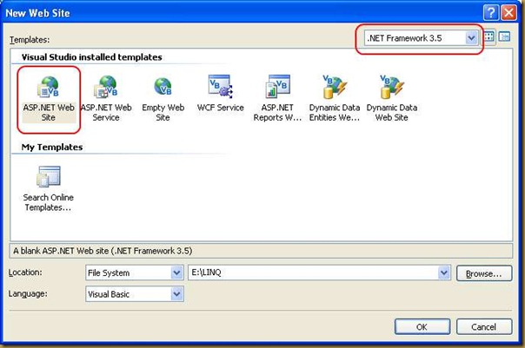Viewport: 525px width, 348px height.
Task: Click the 'Language:' label
Action: (x=28, y=294)
